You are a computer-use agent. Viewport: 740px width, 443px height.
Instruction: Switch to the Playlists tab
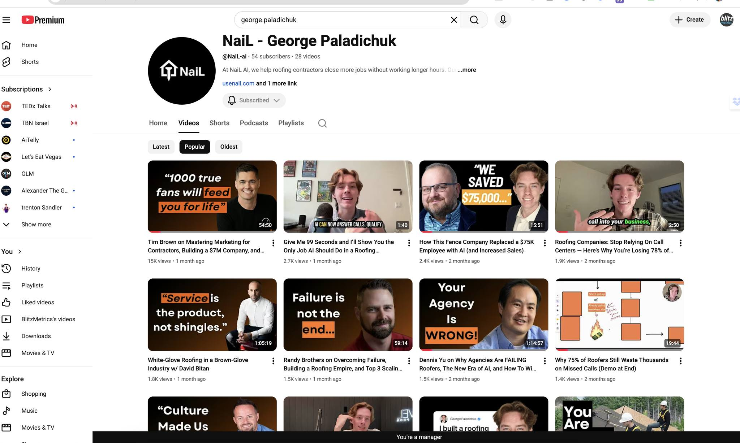coord(291,123)
